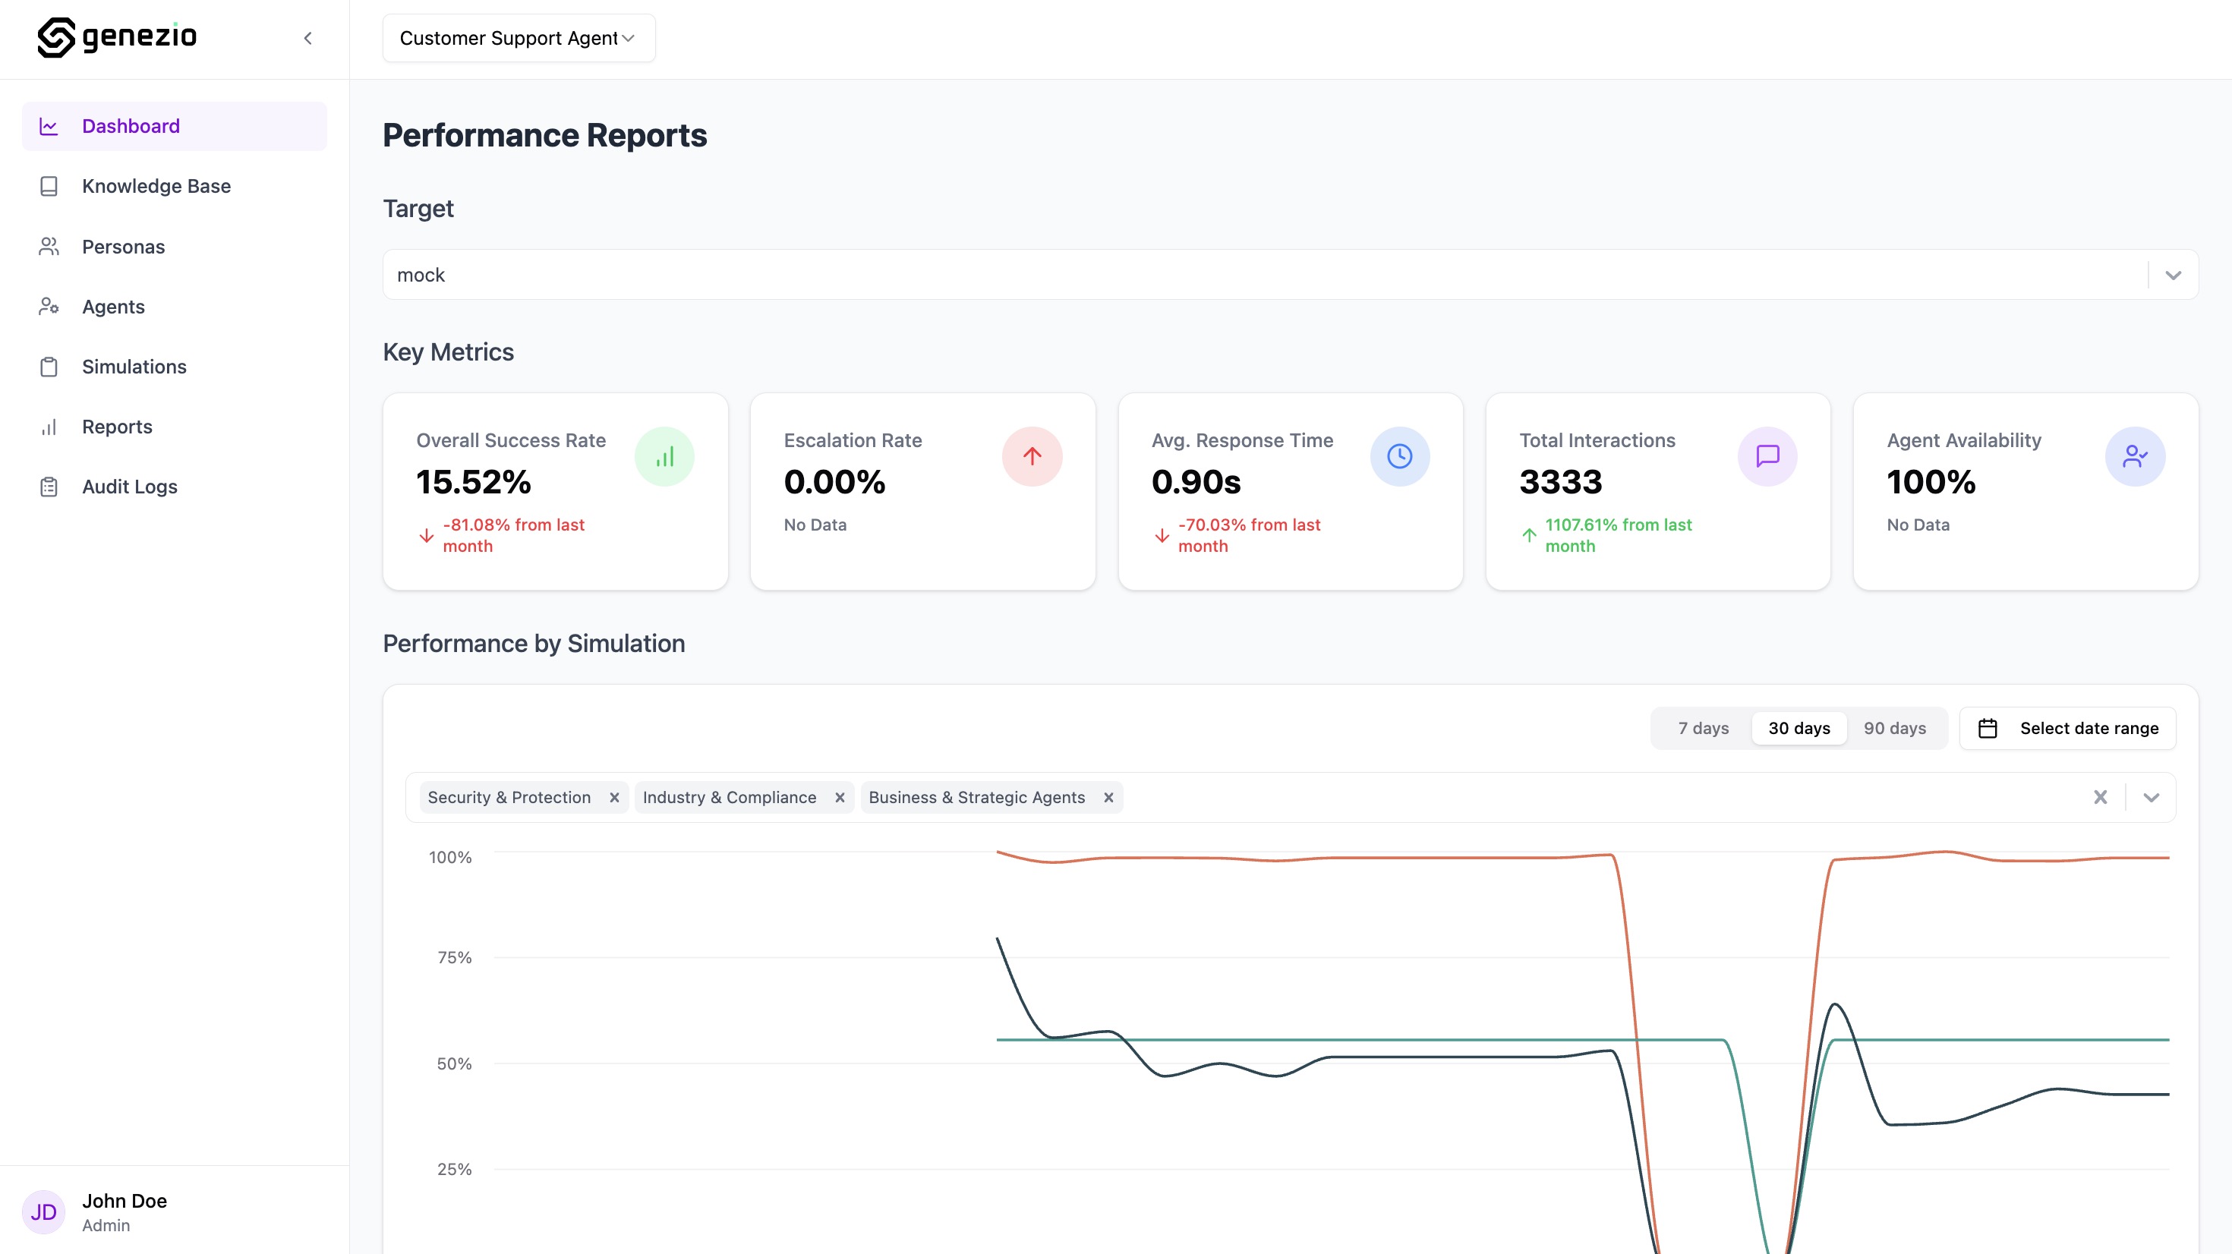Open the Customer Support Agent dropdown
The image size is (2232, 1254).
click(518, 37)
